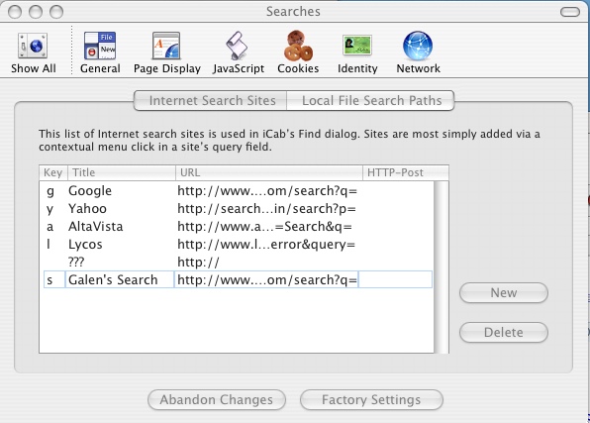
Task: Switch to Local File Search Paths tab
Action: [371, 101]
